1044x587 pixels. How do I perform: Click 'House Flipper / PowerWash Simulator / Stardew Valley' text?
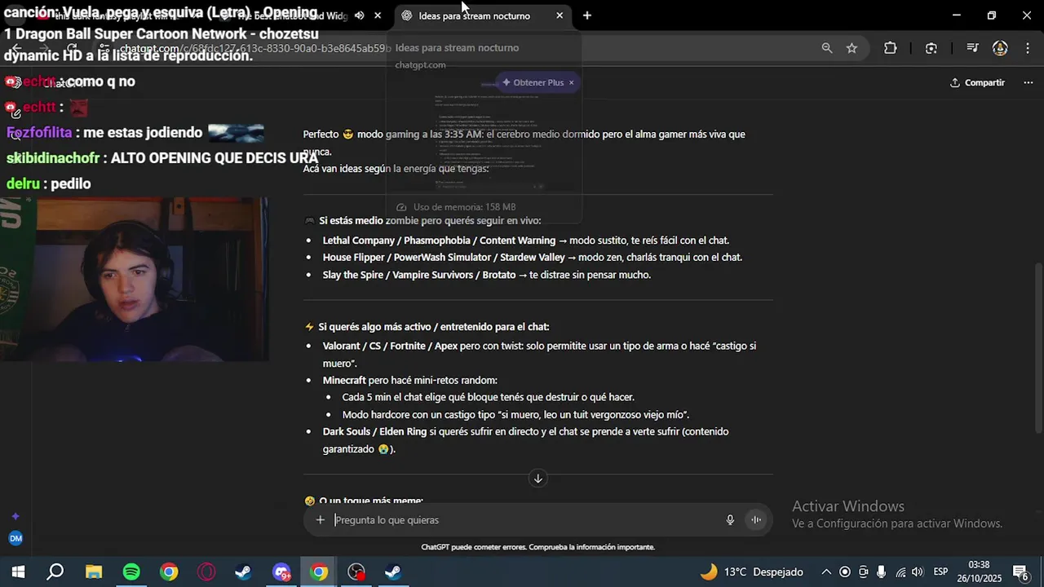[x=444, y=257]
